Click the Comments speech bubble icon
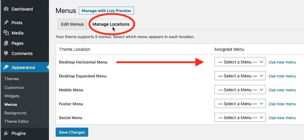The width and height of the screenshot is (304, 140). [6, 53]
